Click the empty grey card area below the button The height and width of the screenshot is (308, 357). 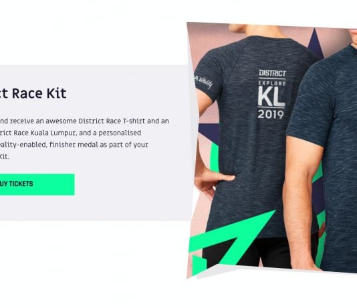coord(91,208)
